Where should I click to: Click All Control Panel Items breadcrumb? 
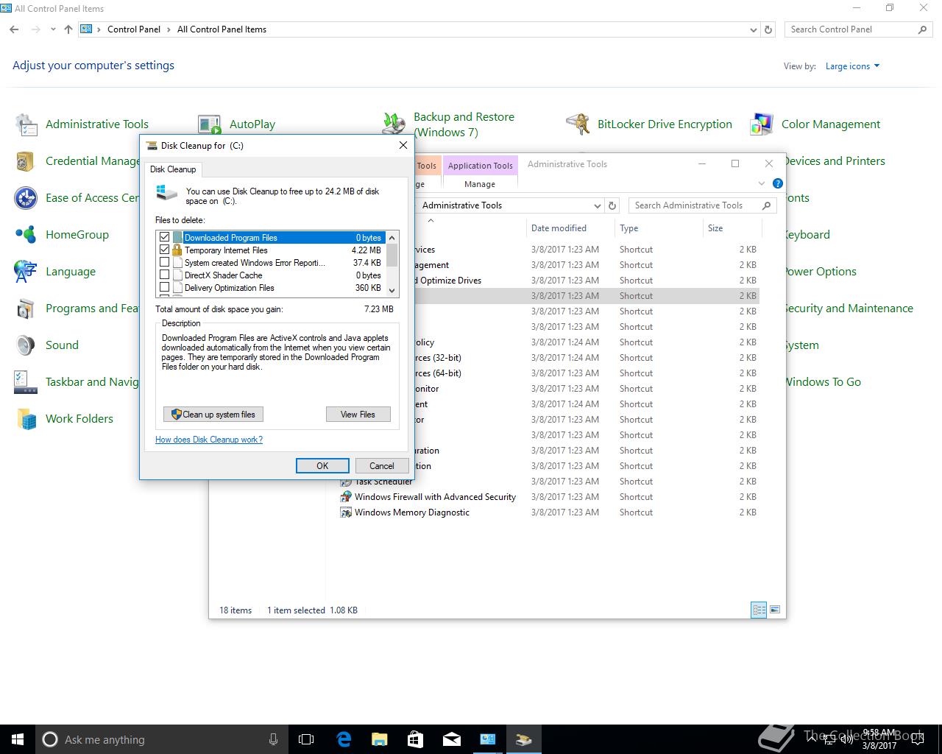click(222, 29)
